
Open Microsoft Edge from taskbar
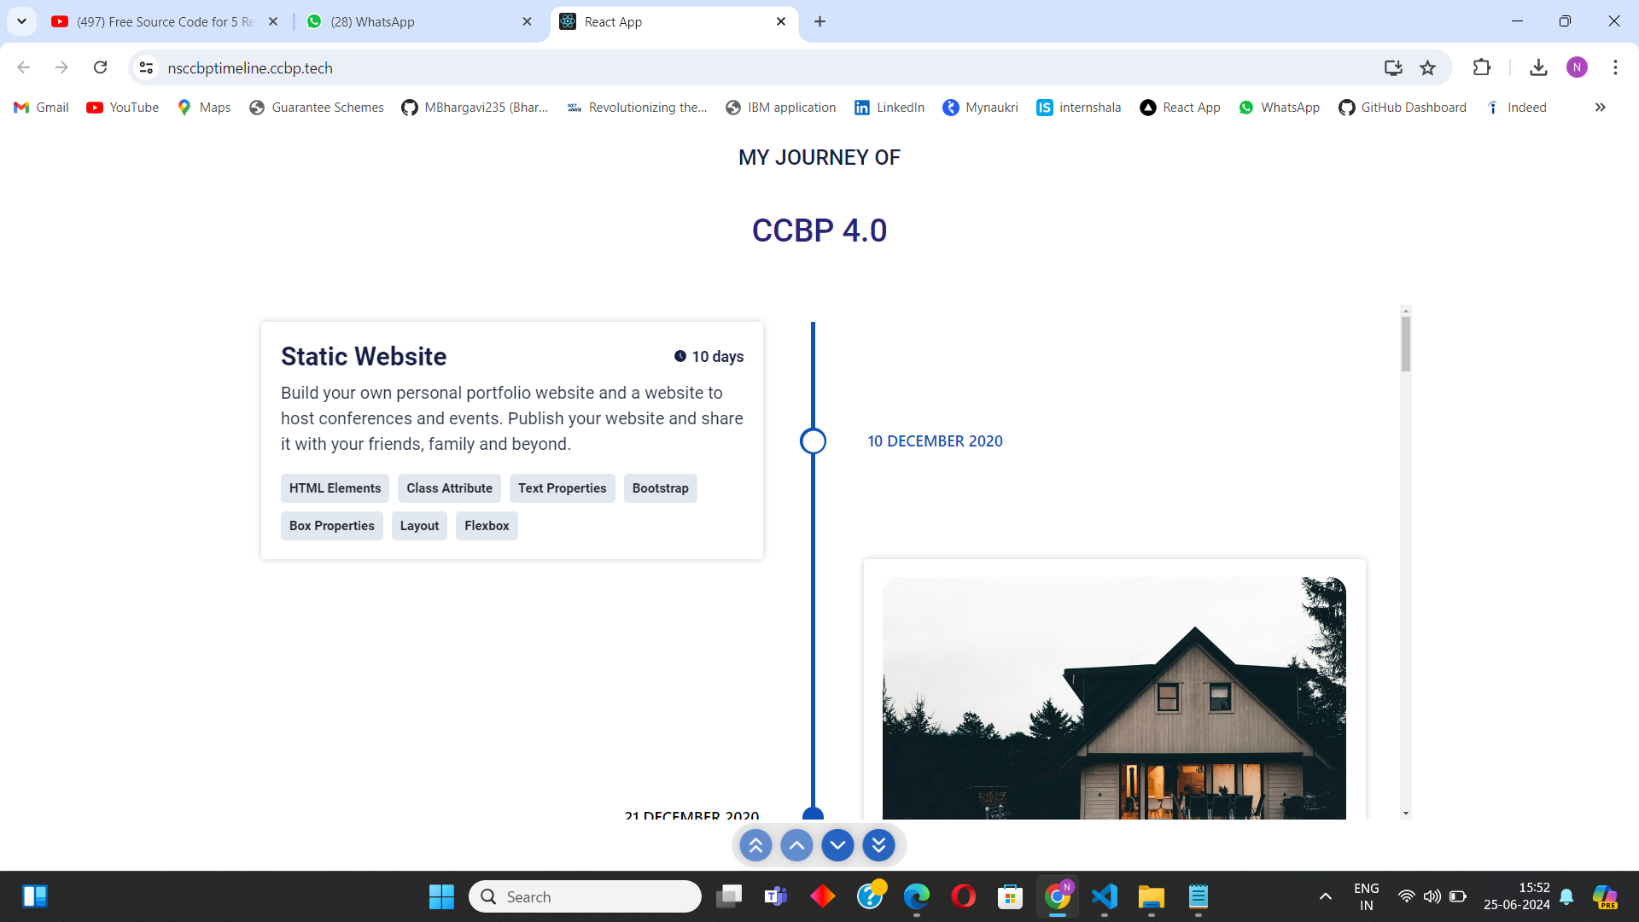(x=917, y=896)
